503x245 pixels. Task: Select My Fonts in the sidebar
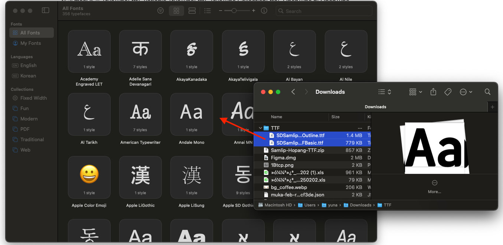coord(32,43)
